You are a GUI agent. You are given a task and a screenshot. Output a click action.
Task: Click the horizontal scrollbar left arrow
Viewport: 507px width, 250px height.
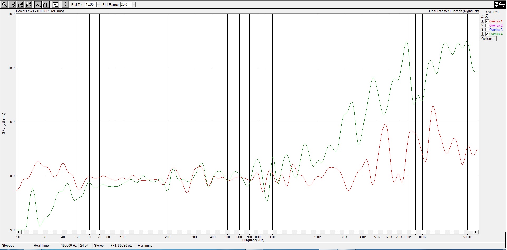coord(18,232)
